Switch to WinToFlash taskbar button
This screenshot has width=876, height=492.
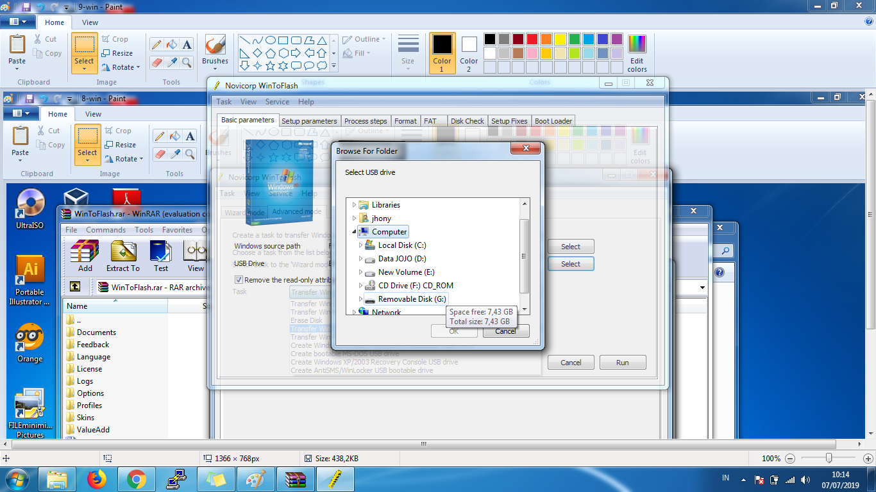[335, 479]
